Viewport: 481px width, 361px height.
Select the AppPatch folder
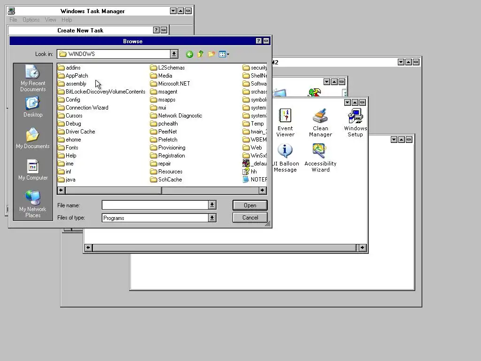tap(73, 76)
